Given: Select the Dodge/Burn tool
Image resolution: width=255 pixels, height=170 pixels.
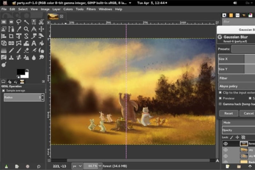Looking at the screenshot, I should [x=4, y=64].
